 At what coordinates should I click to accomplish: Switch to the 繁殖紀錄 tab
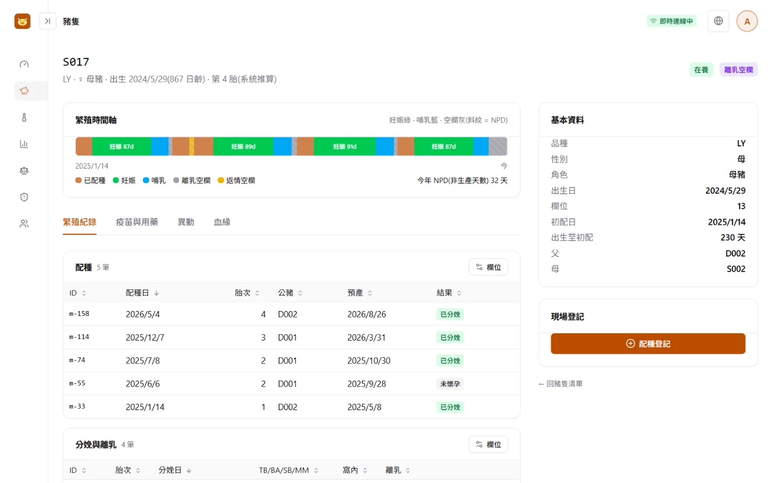tap(80, 222)
